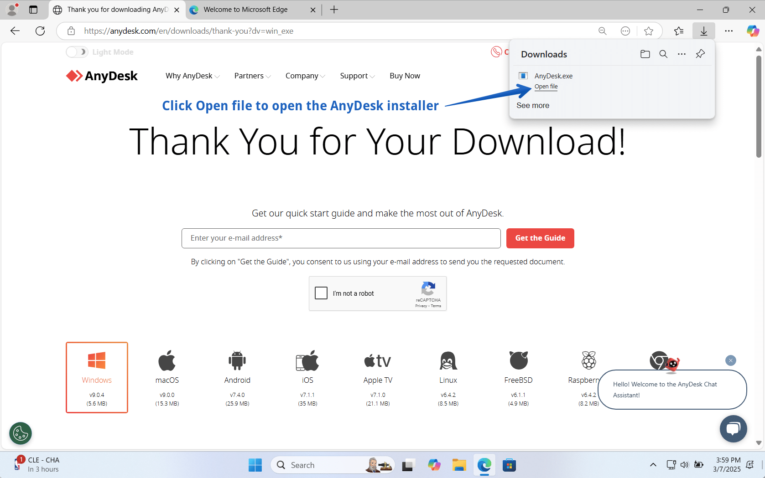Open Microsoft Store from taskbar
This screenshot has width=765, height=478.
tap(509, 465)
